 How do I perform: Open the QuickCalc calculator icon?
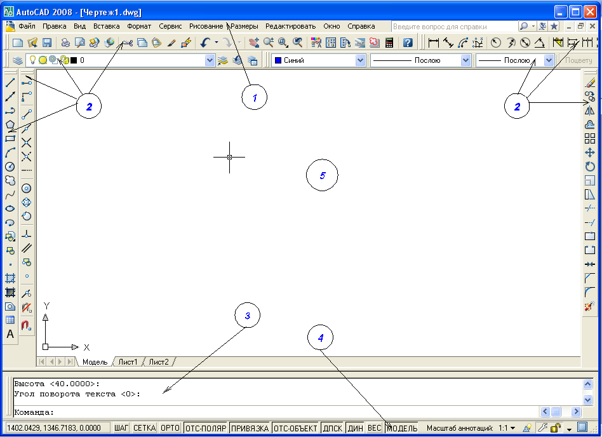tap(389, 43)
